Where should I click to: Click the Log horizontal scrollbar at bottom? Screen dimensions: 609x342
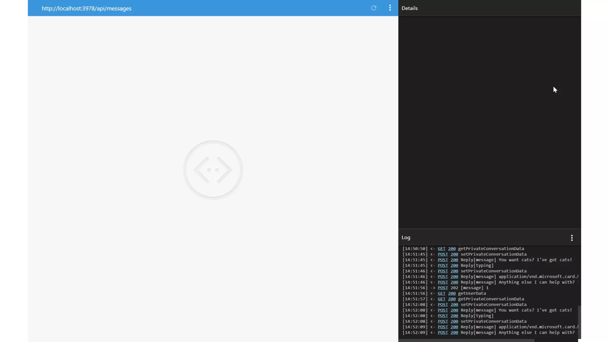(x=467, y=341)
